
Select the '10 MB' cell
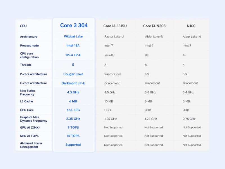click(109, 101)
